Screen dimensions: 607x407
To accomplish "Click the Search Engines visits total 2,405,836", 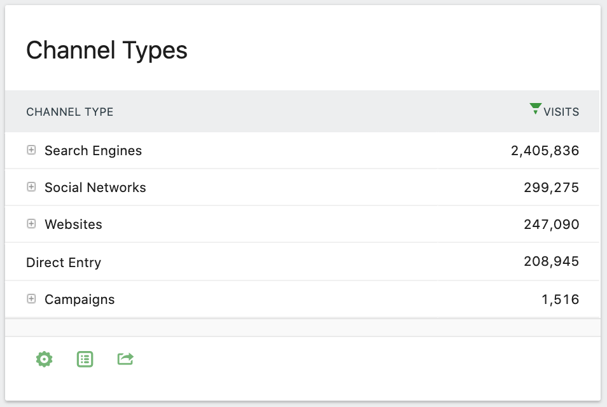I will coord(545,150).
